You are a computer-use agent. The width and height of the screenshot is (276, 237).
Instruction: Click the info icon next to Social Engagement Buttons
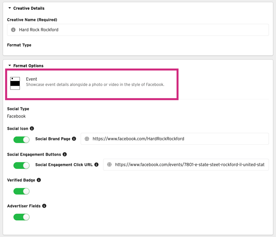[65, 154]
